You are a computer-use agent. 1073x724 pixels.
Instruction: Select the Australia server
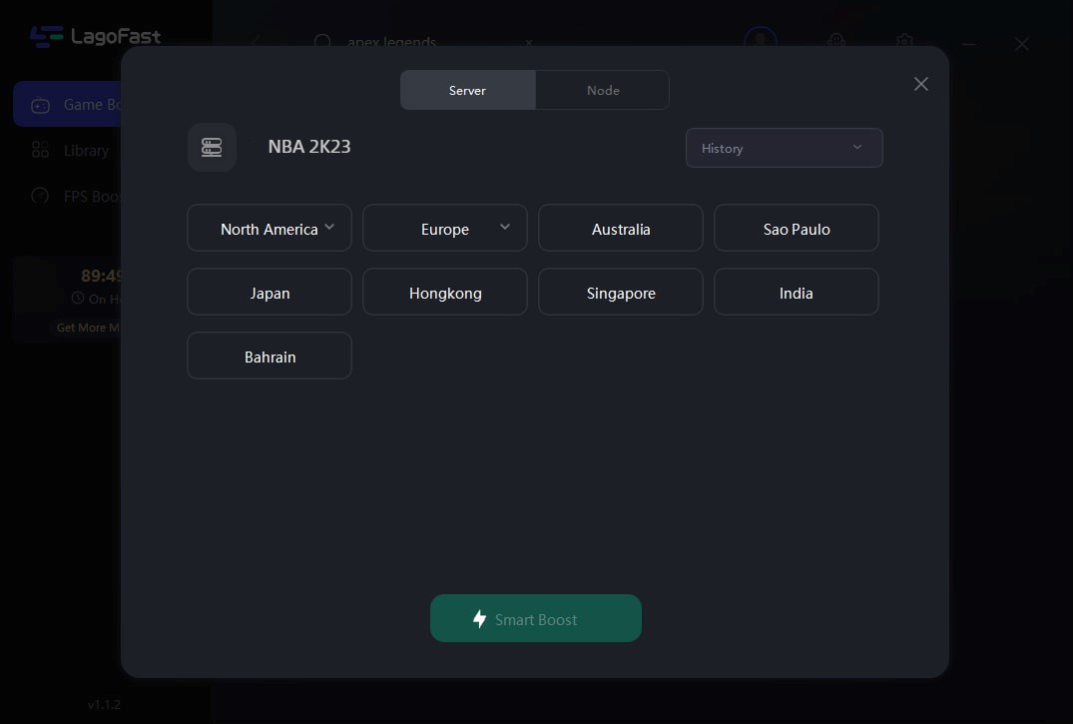[620, 228]
